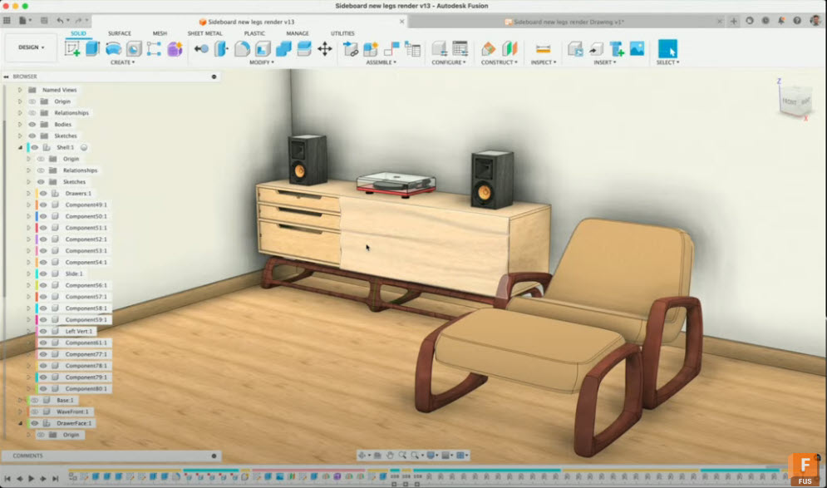
Task: Show the Bodies folder contents
Action: click(19, 124)
